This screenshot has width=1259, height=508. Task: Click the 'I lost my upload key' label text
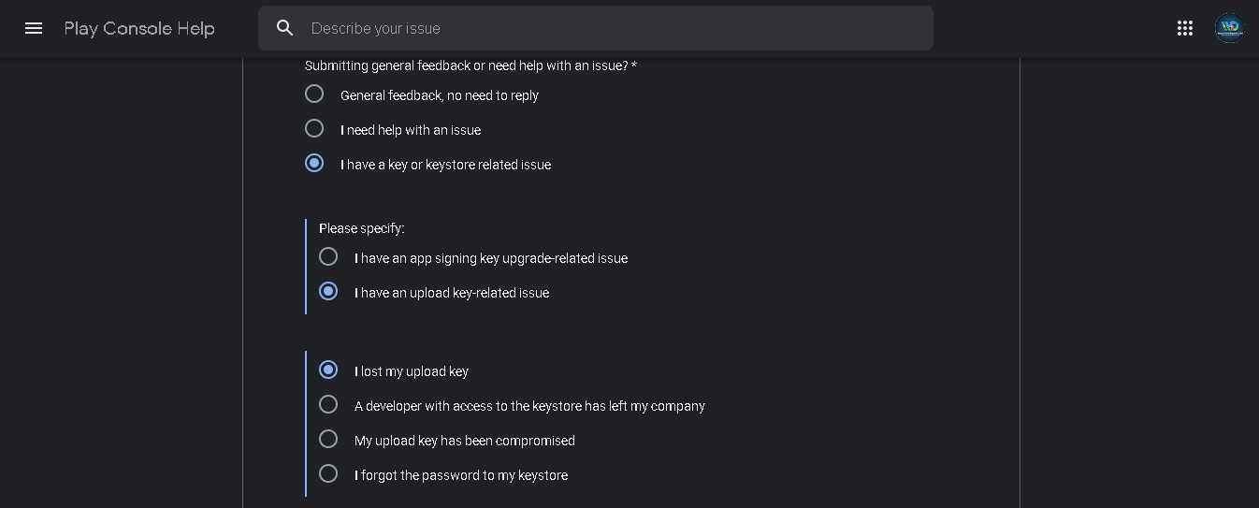(x=412, y=371)
